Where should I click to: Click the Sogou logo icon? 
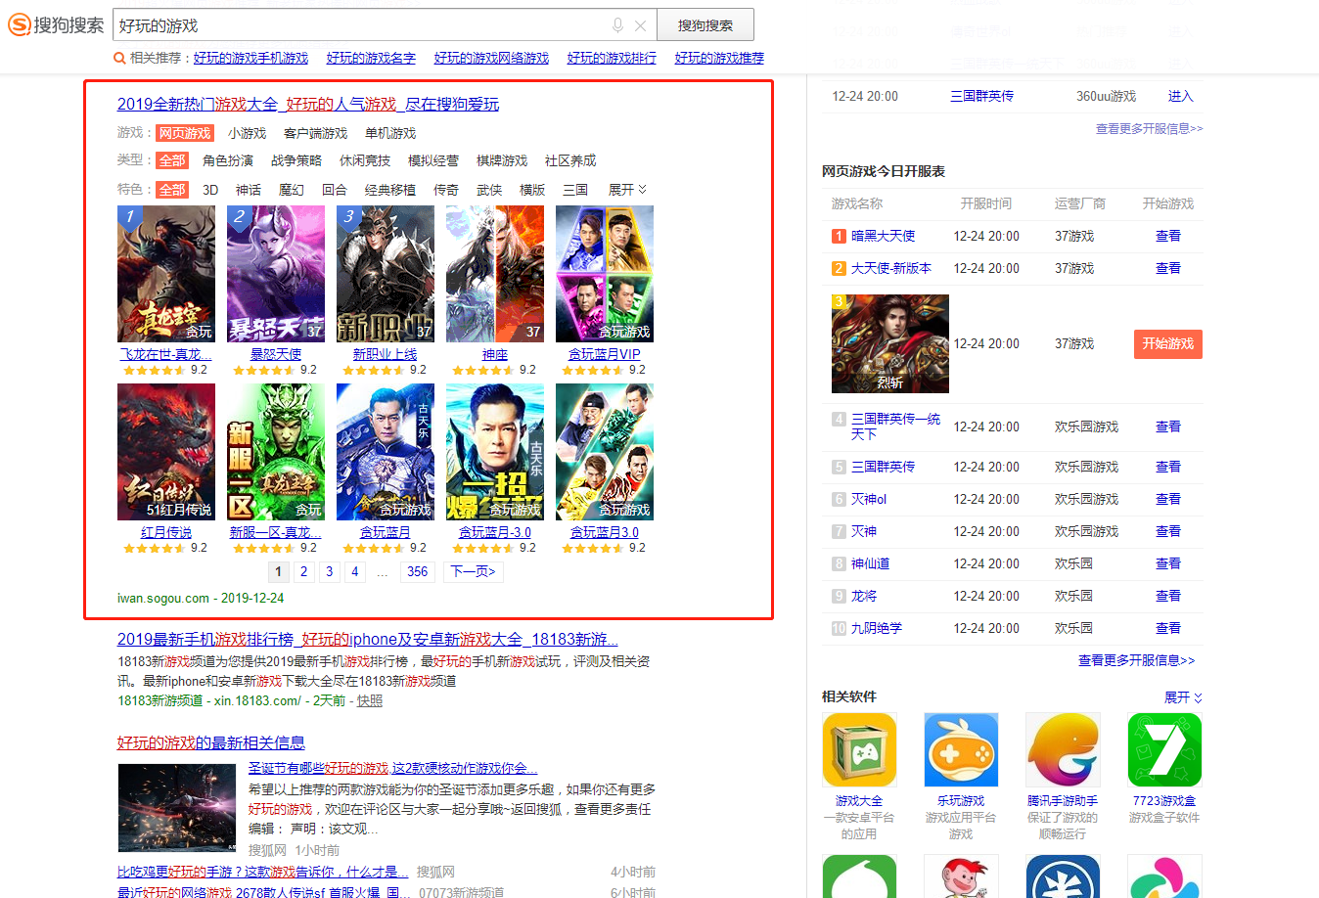19,25
